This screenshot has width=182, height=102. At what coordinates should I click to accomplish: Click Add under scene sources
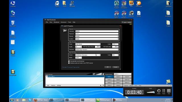click(48, 85)
